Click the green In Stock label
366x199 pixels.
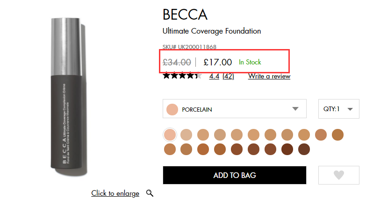point(250,62)
